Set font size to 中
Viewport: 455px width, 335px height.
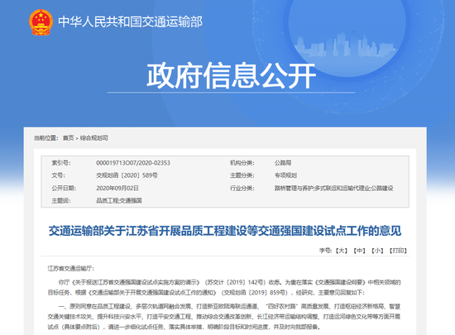pos(360,251)
